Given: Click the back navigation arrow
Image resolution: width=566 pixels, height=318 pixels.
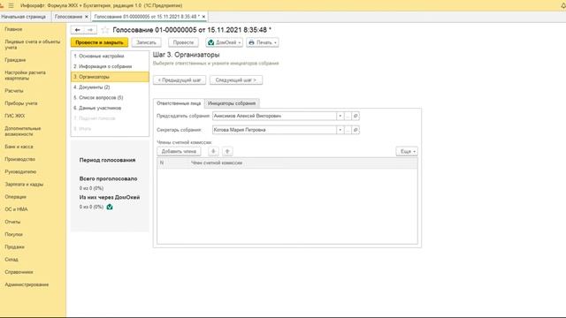Looking at the screenshot, I should point(77,30).
